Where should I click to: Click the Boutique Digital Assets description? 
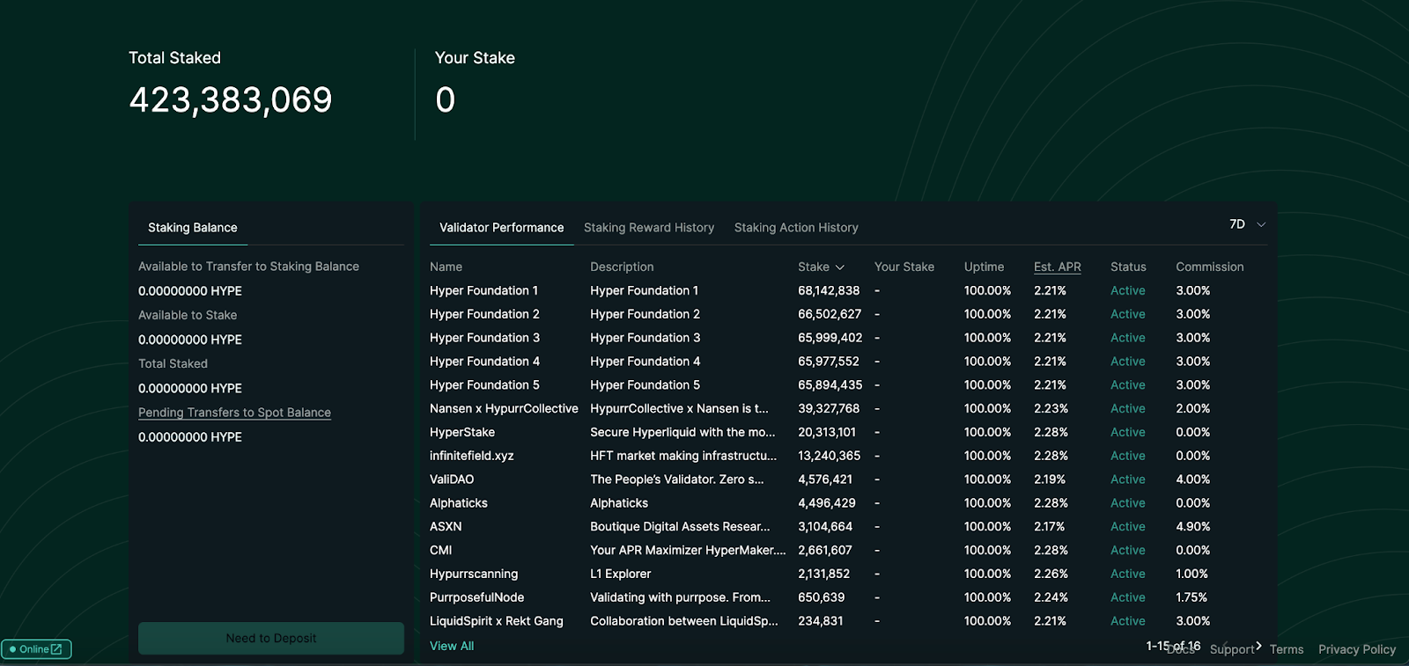click(x=680, y=527)
